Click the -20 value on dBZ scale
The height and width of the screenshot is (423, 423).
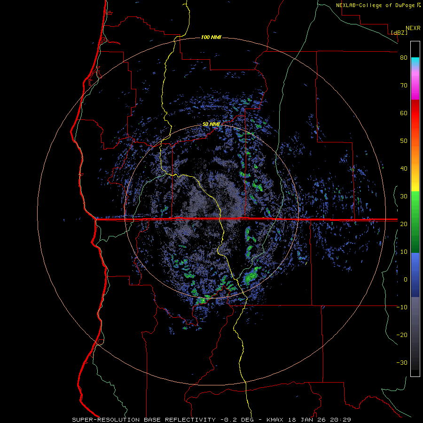(x=402, y=335)
